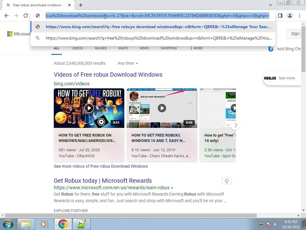Open the Chrome profile avatar
Image resolution: width=306 pixels, height=230 pixels.
[x=290, y=16]
